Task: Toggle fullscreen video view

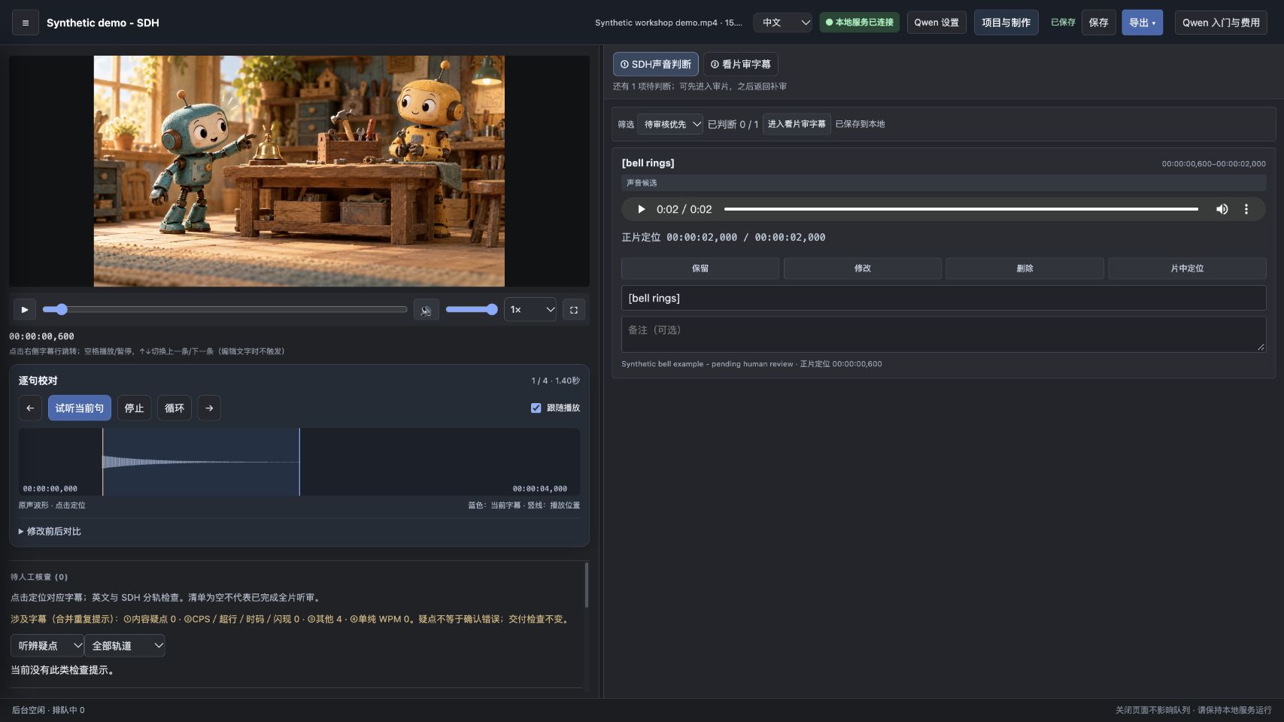Action: [x=574, y=309]
